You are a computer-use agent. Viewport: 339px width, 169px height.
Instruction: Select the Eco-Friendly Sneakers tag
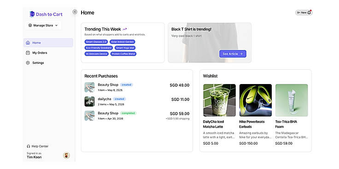99,48
